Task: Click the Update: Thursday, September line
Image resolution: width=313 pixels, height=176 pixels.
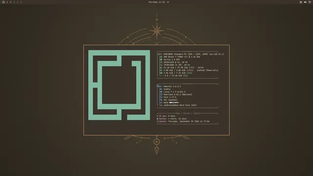Action: [x=183, y=121]
